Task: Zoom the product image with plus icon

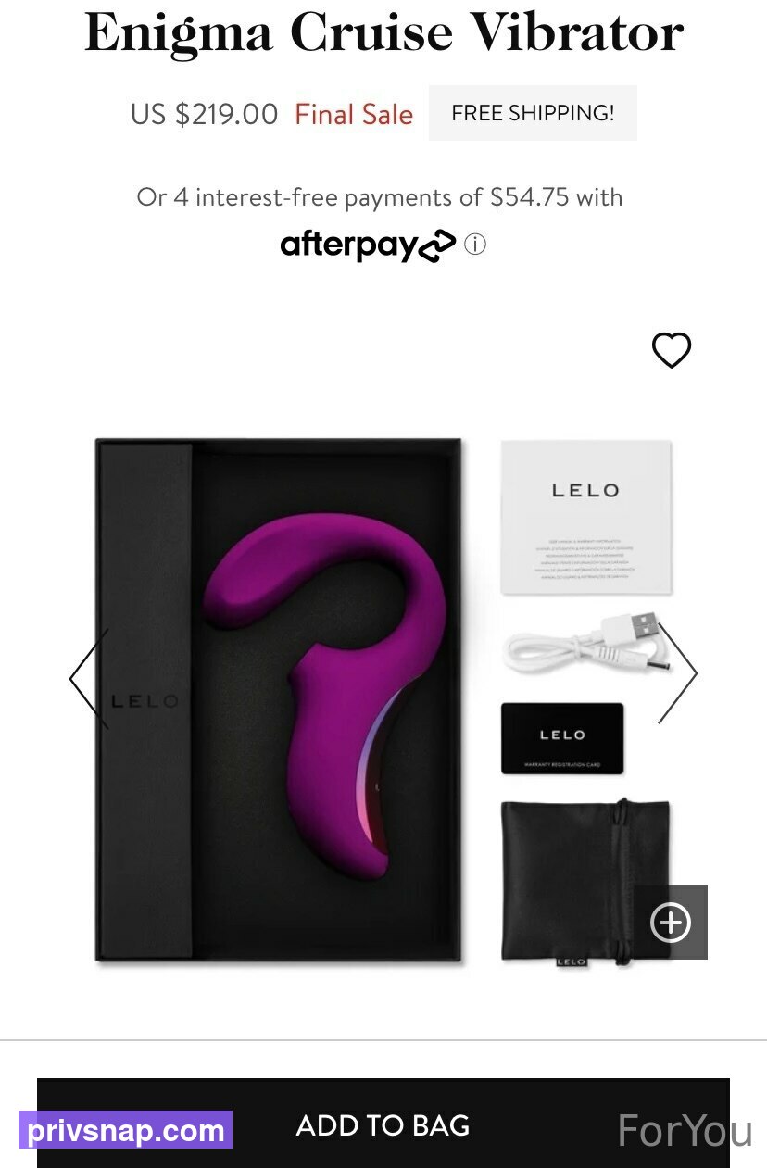Action: [671, 923]
